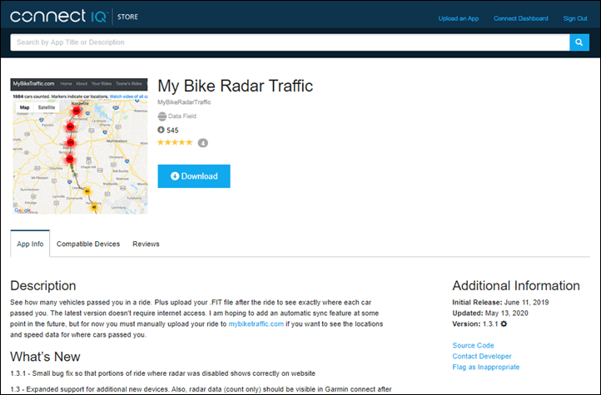The image size is (601, 395).
Task: Click the 1.3.1 small bug fix note
Action: 163,373
